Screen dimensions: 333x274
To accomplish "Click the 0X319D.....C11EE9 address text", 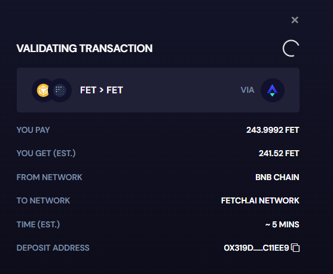I will click(256, 248).
